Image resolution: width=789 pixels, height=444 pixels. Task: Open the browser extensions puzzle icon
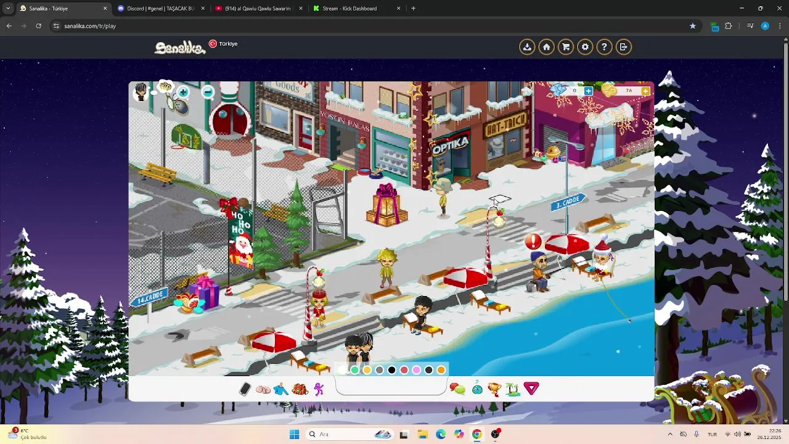[729, 26]
